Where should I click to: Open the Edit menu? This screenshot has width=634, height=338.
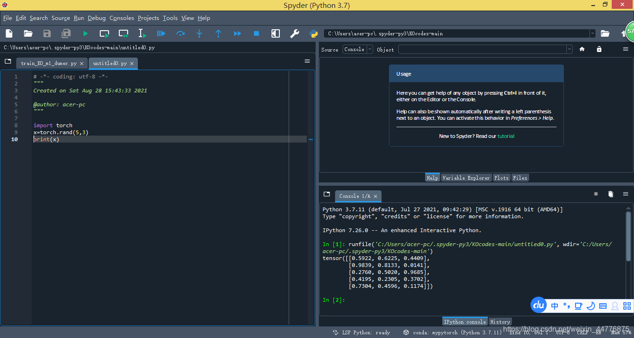(21, 18)
